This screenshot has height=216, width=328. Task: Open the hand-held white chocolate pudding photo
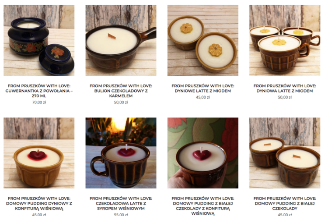tap(202, 153)
